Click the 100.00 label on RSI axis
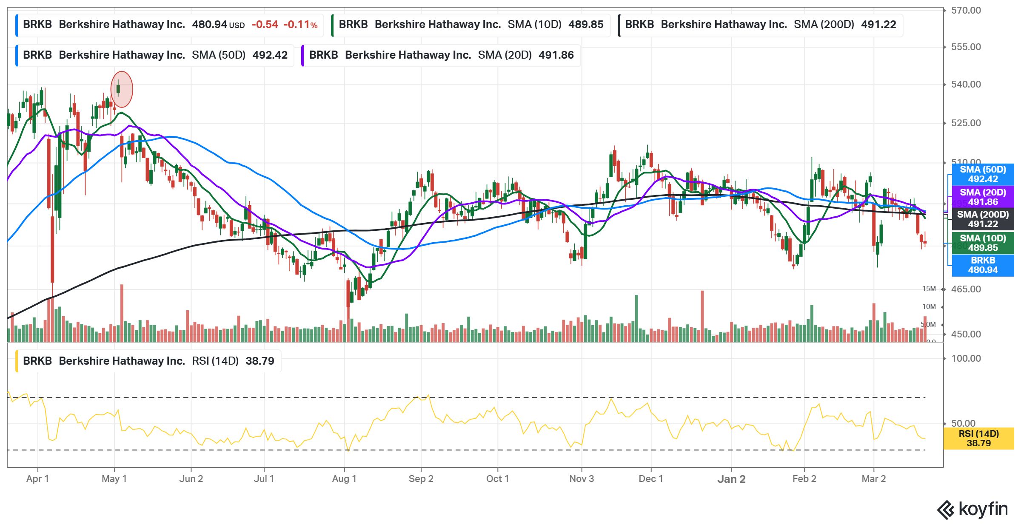 point(966,359)
